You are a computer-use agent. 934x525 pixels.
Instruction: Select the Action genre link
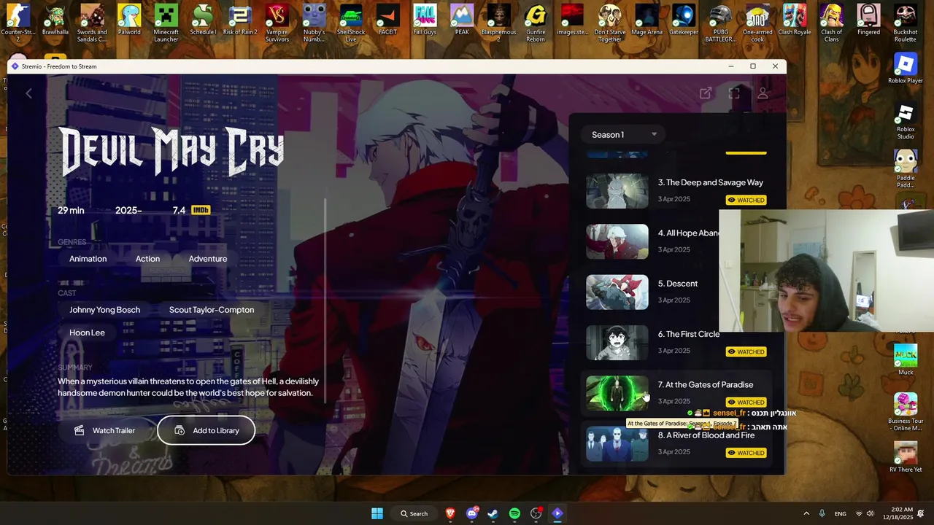click(x=147, y=259)
